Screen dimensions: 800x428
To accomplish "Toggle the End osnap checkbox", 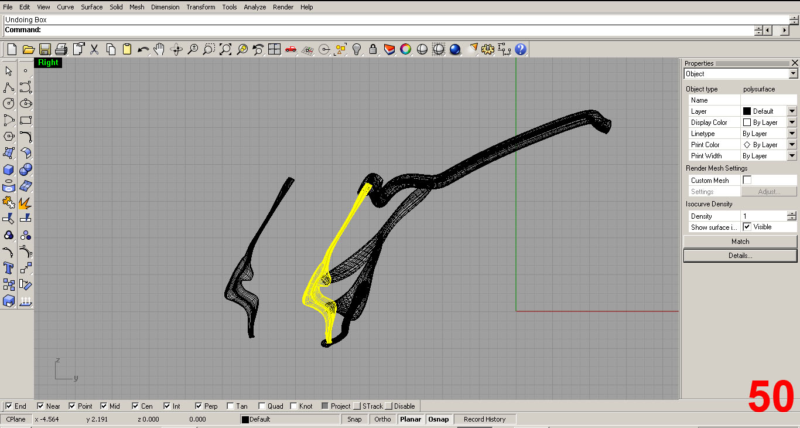I will pyautogui.click(x=9, y=406).
